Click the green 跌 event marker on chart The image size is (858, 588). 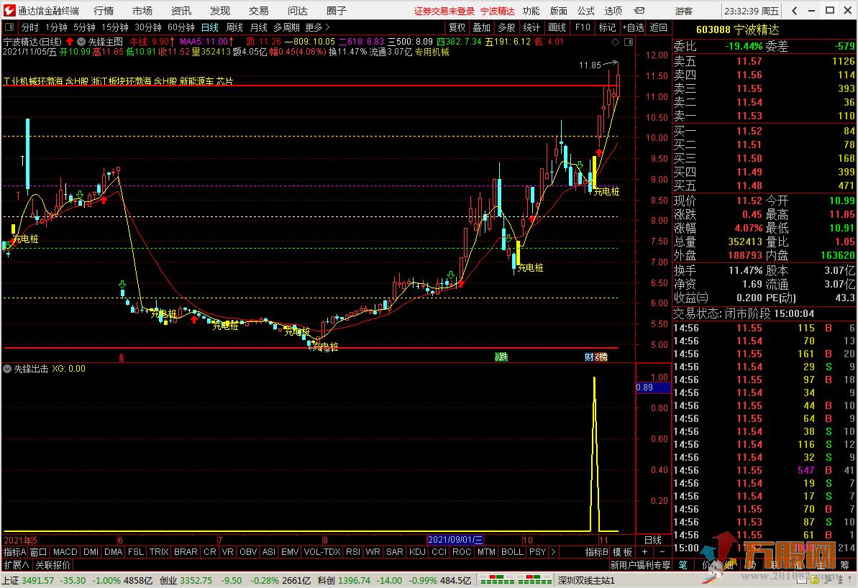[x=501, y=357]
